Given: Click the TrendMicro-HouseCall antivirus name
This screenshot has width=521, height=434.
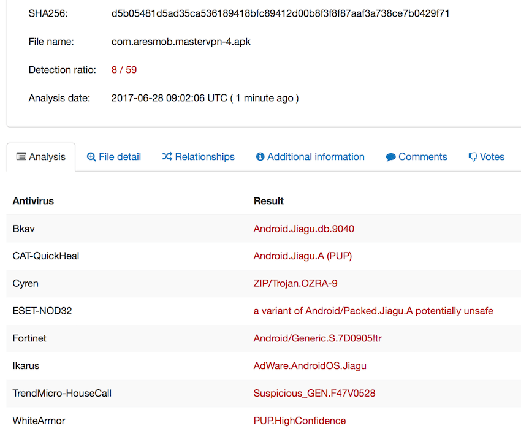Looking at the screenshot, I should click(62, 393).
